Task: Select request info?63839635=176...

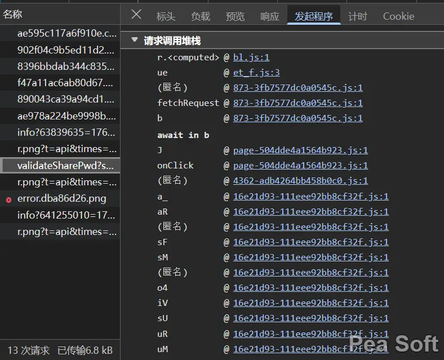Action: pos(60,132)
